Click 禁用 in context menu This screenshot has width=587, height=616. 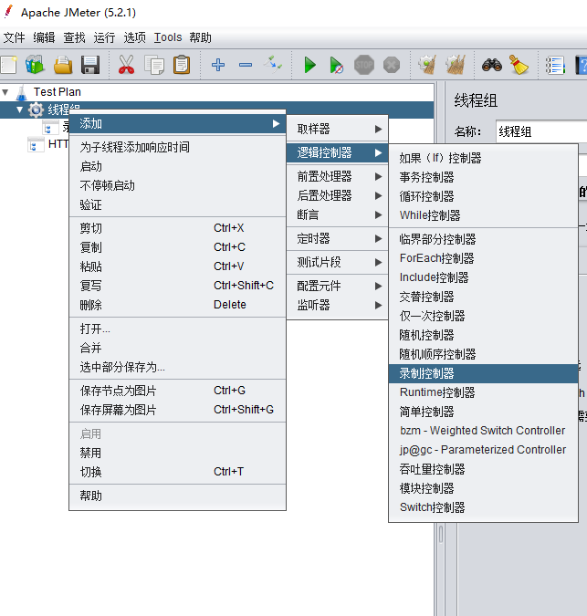click(177, 453)
